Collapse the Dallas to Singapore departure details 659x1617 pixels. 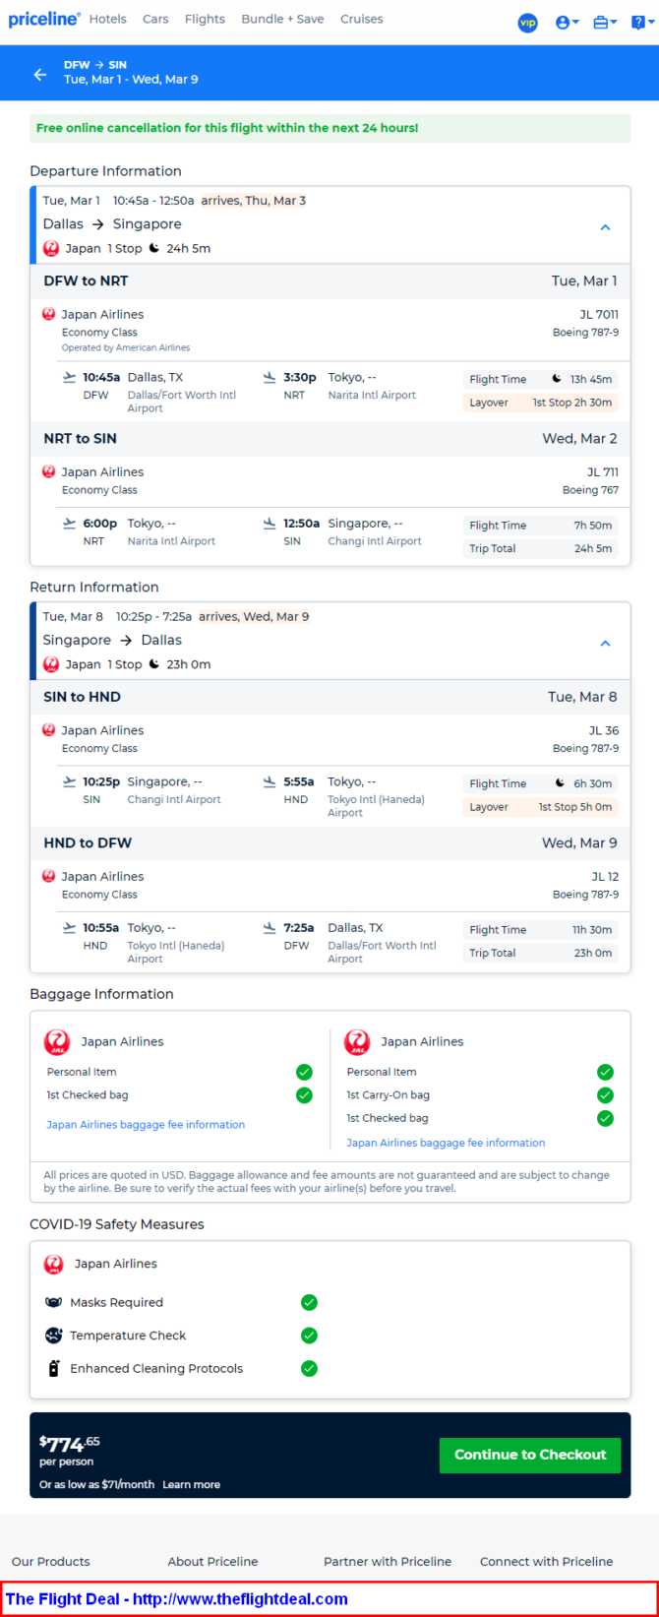coord(606,227)
